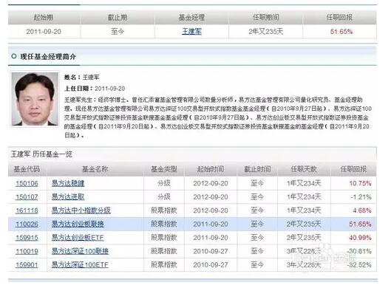391x288 pixels.
Task: Open 易方达创业板联接 fund link
Action: 78,224
